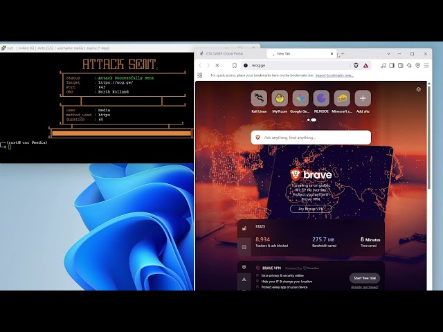Click the Brave VPN toolbar shield icon

click(x=418, y=66)
